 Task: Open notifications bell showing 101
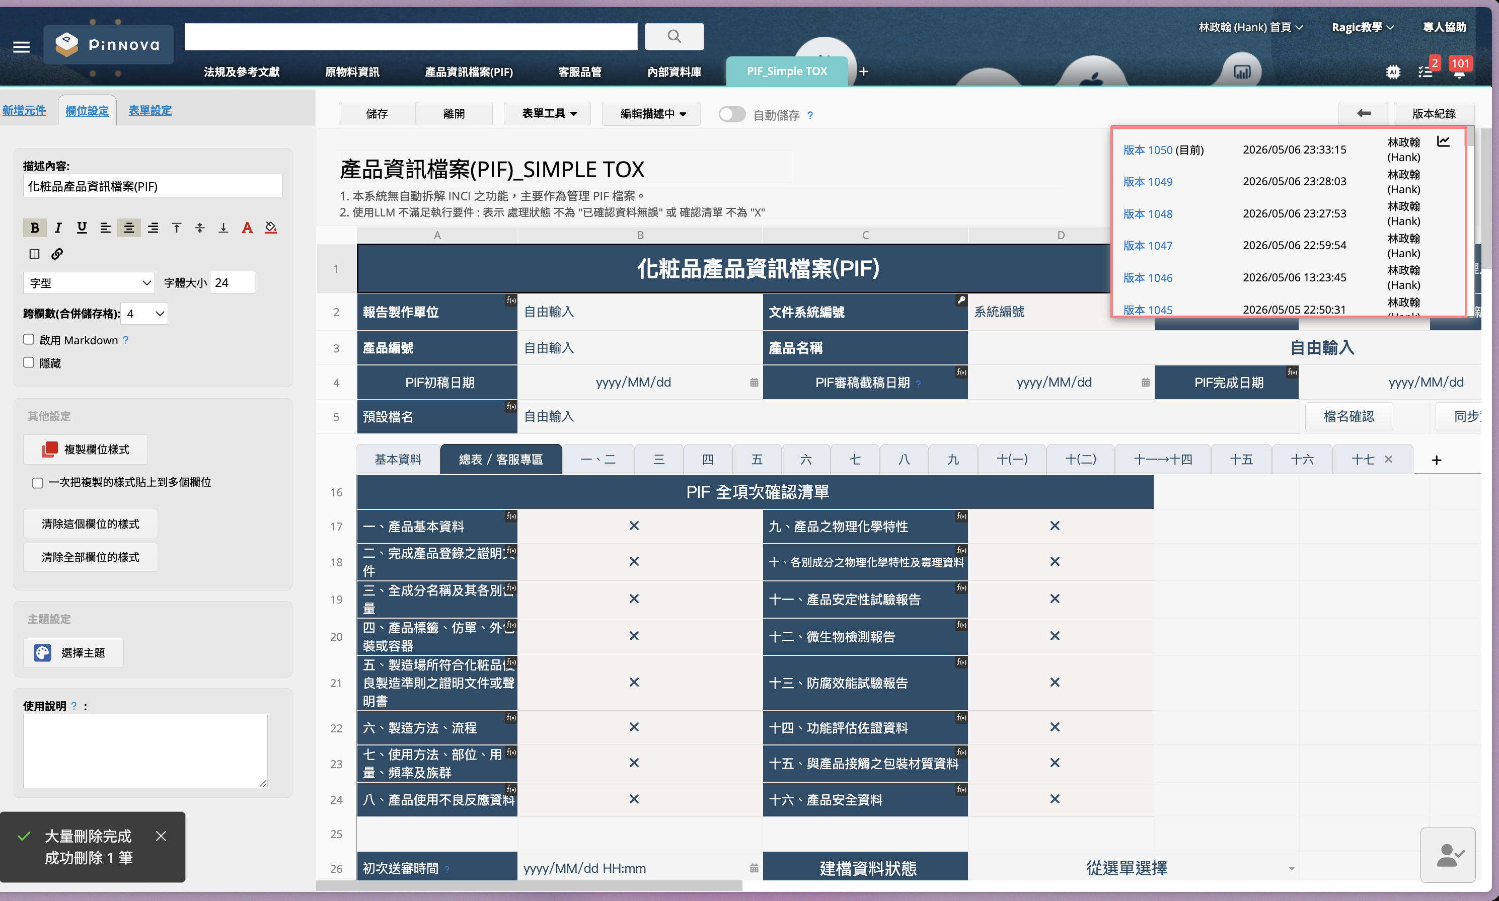[1459, 71]
